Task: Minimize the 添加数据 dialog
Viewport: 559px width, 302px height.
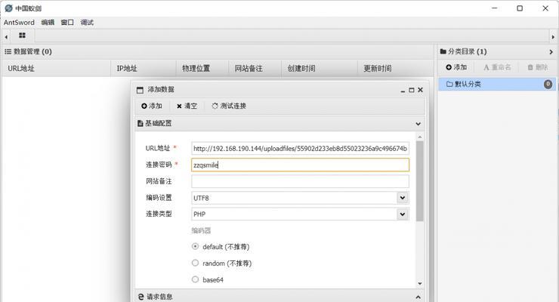Action: click(x=403, y=91)
